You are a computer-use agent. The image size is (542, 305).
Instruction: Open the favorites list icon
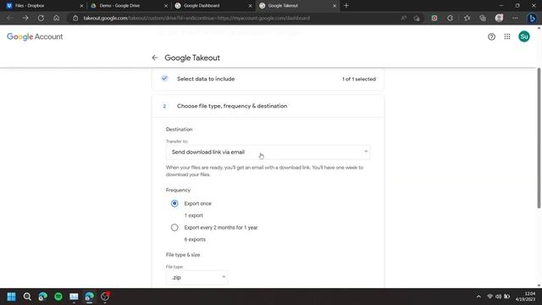(x=467, y=18)
